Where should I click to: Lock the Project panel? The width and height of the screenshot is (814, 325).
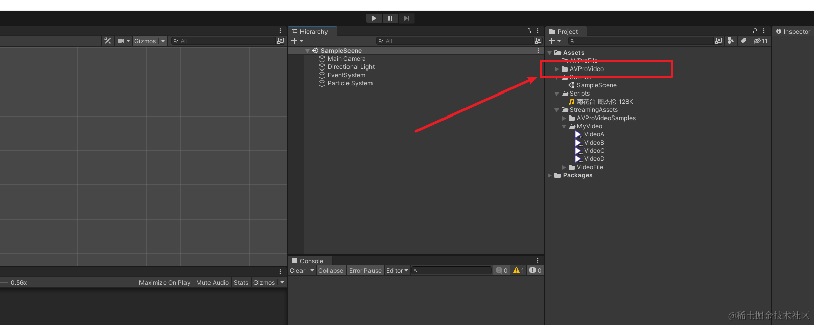pyautogui.click(x=755, y=31)
